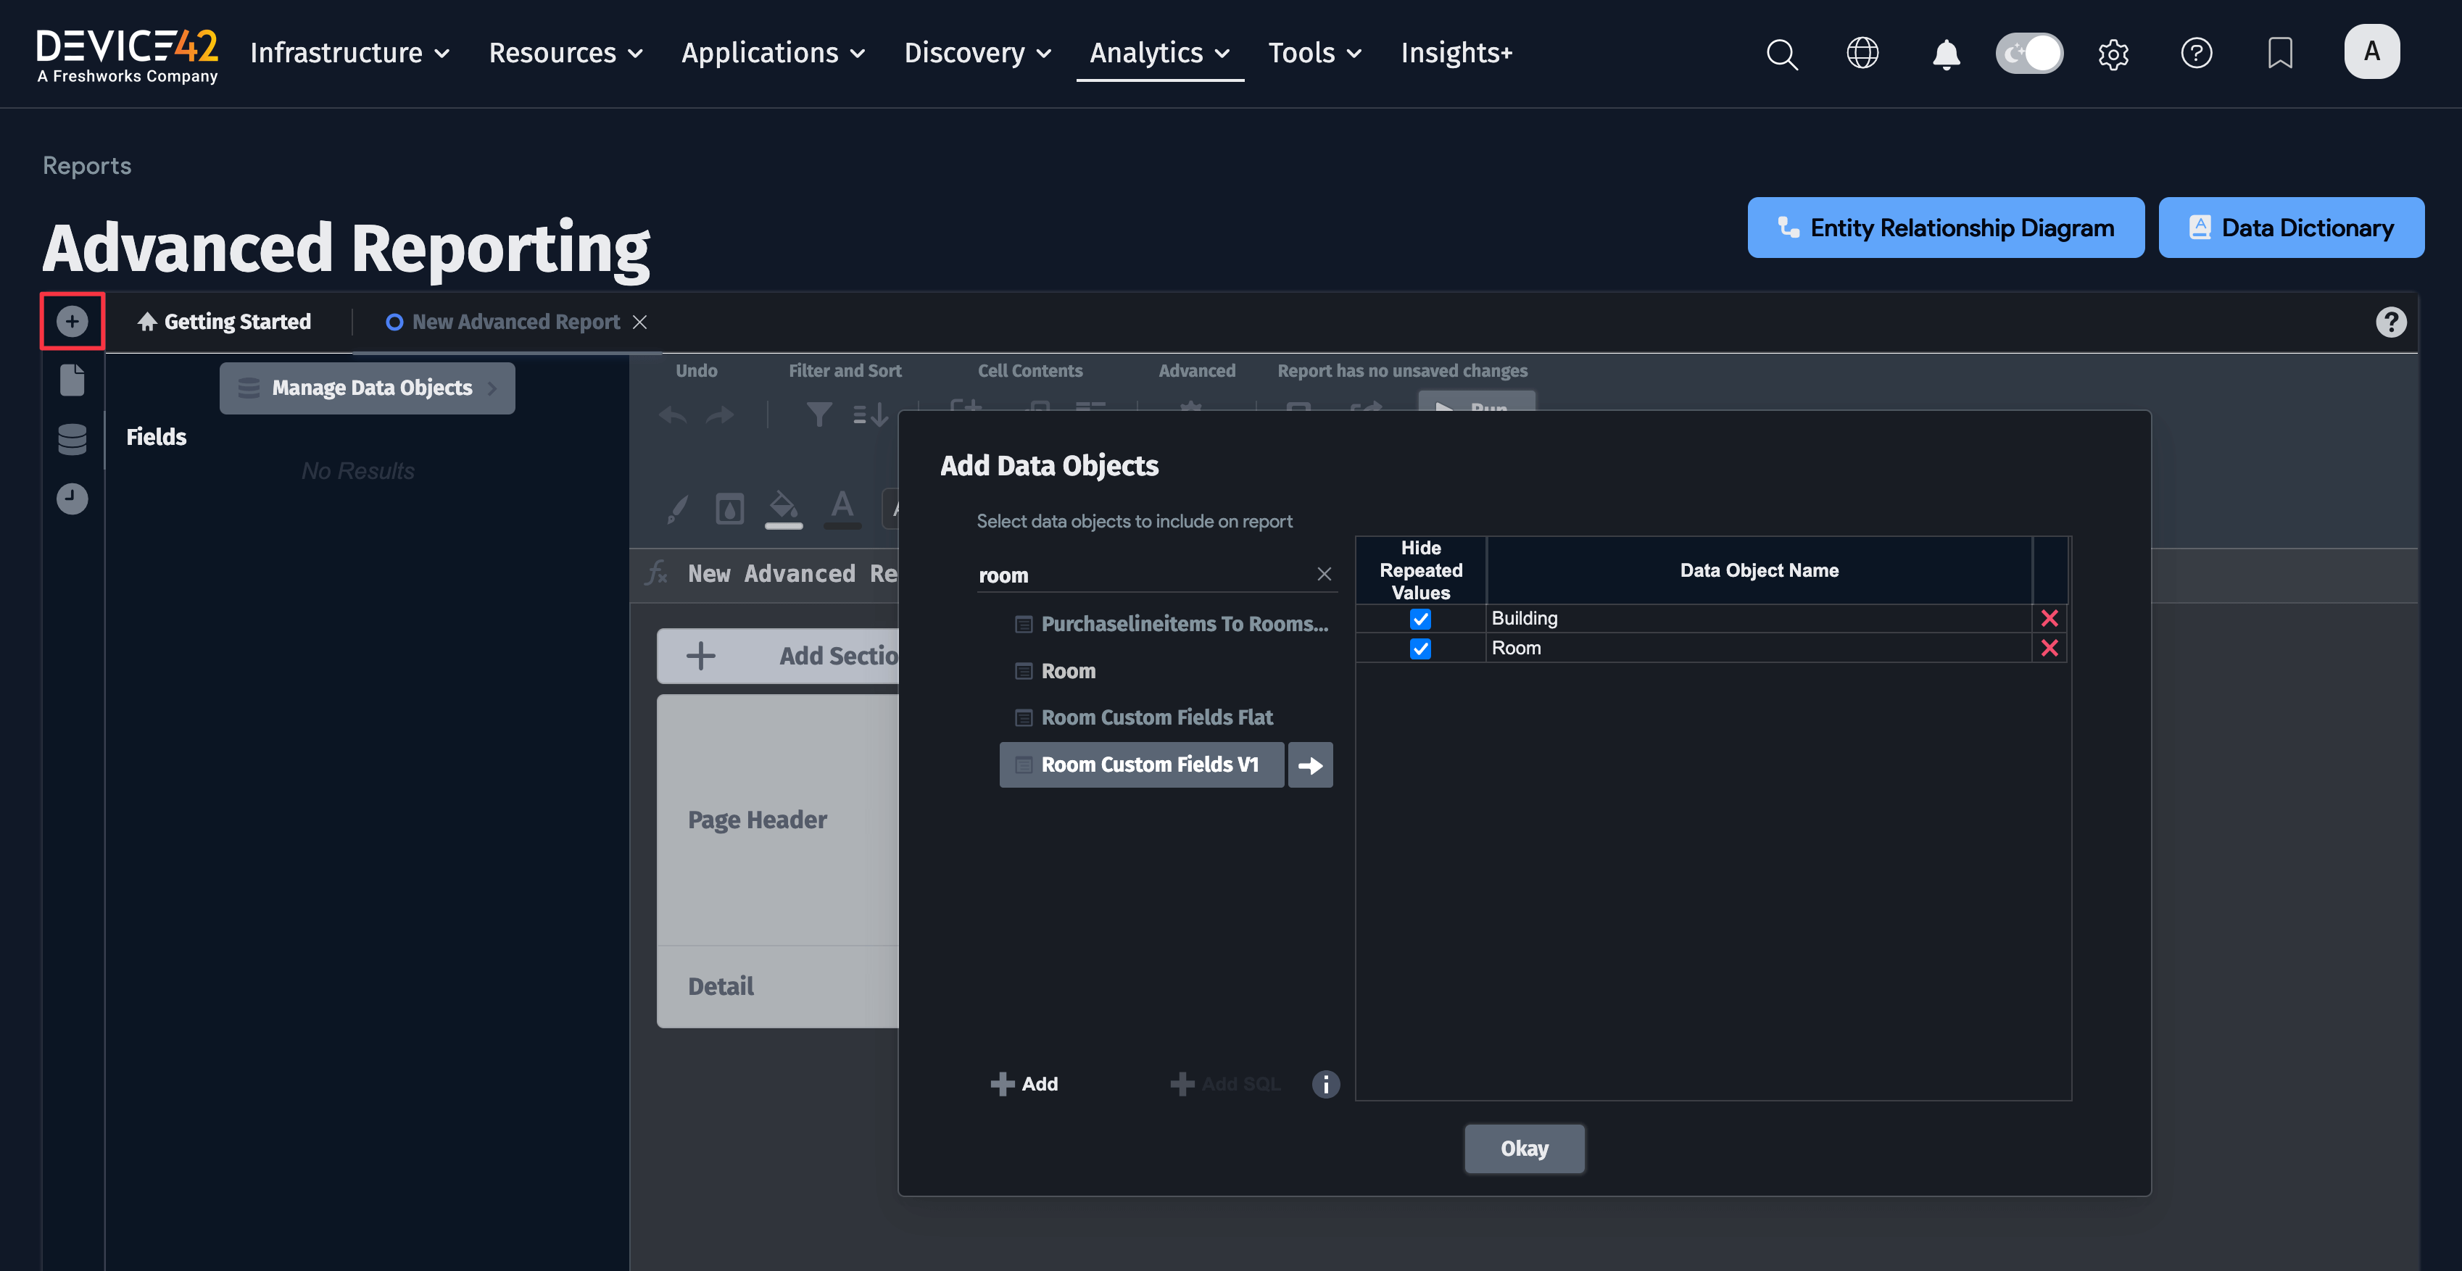Open notifications bell icon

(x=1946, y=54)
